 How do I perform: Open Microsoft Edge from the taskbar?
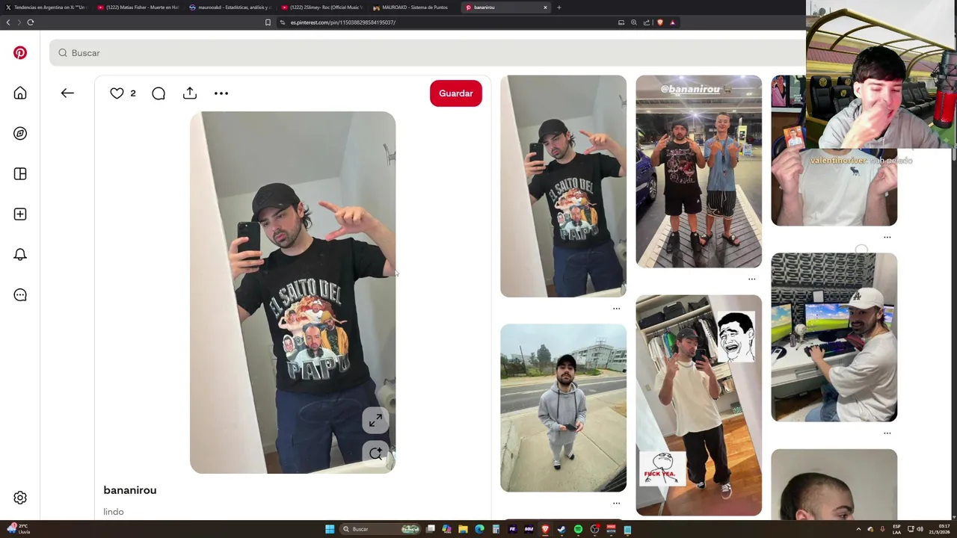coord(479,529)
